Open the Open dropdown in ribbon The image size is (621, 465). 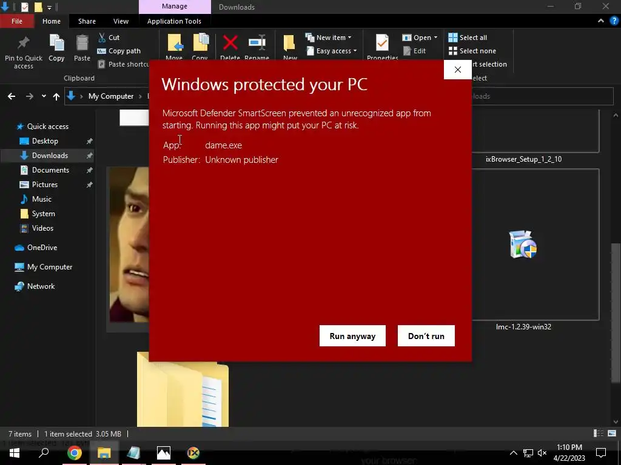click(420, 38)
